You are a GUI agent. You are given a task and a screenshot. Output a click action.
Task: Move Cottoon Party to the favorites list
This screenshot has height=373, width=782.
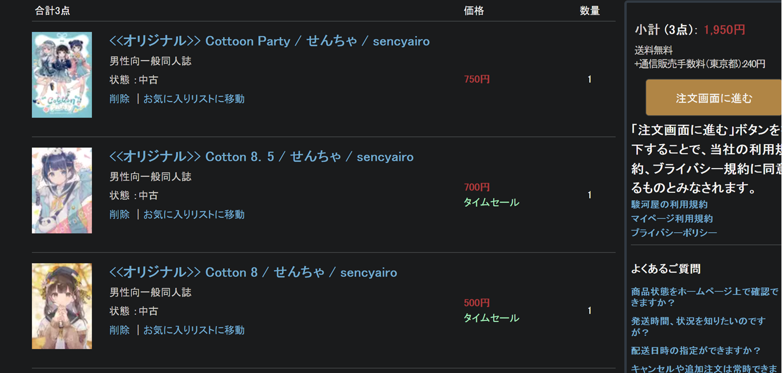194,99
